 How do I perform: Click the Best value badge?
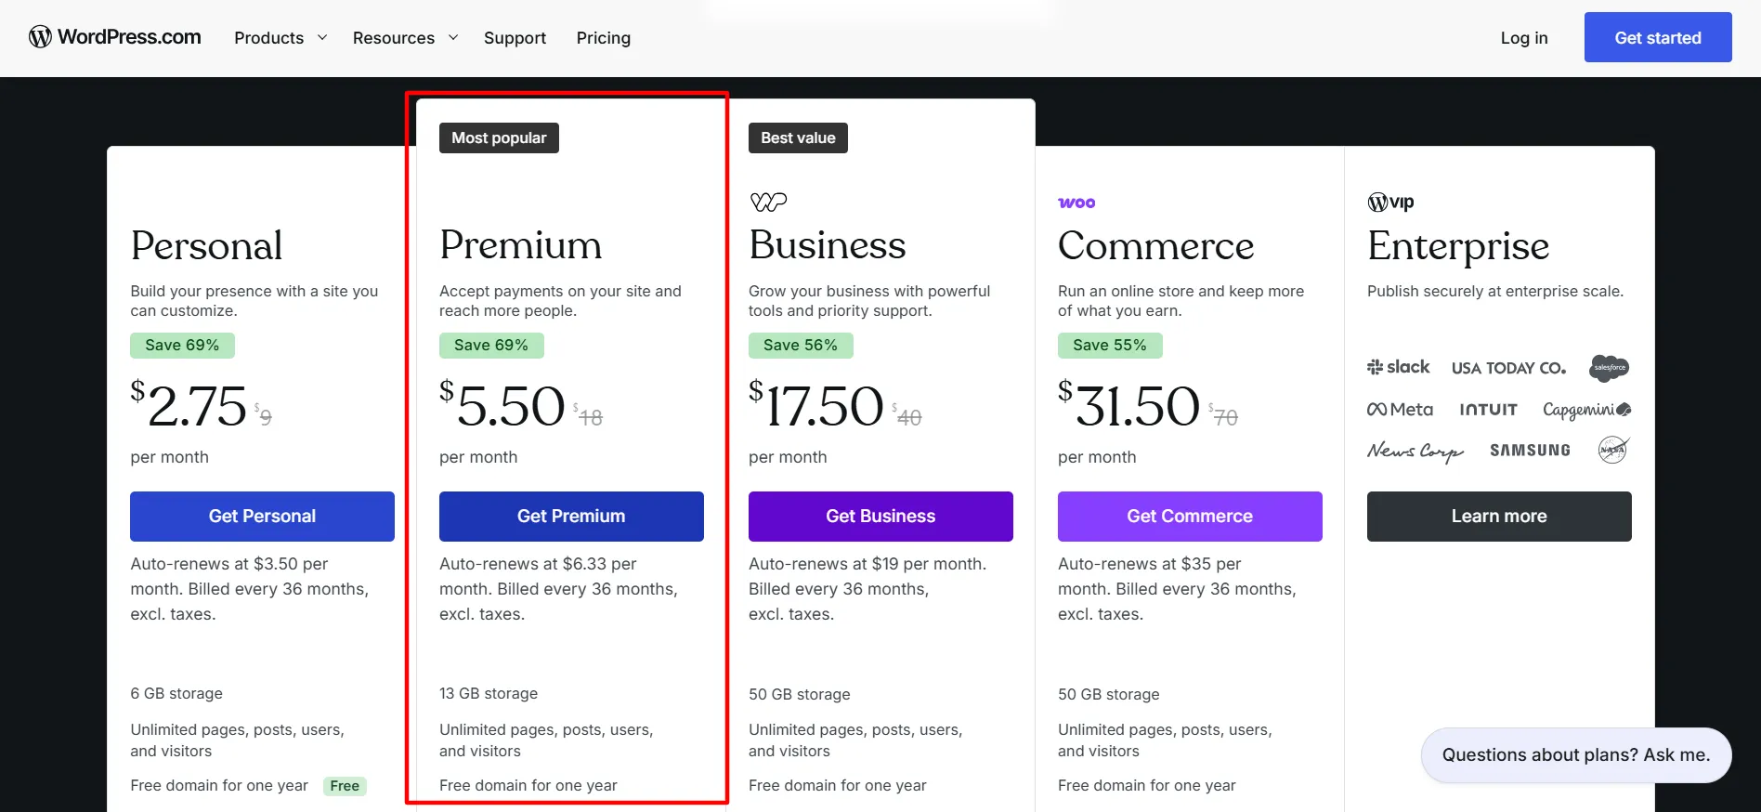click(x=798, y=138)
